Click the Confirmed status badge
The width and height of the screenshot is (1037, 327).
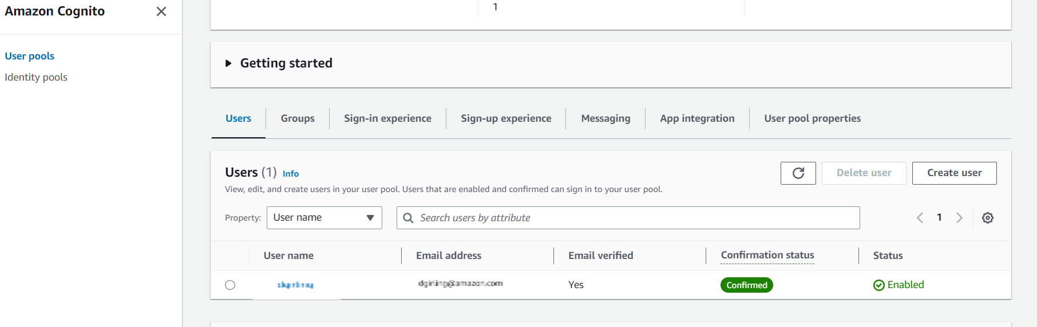click(746, 285)
